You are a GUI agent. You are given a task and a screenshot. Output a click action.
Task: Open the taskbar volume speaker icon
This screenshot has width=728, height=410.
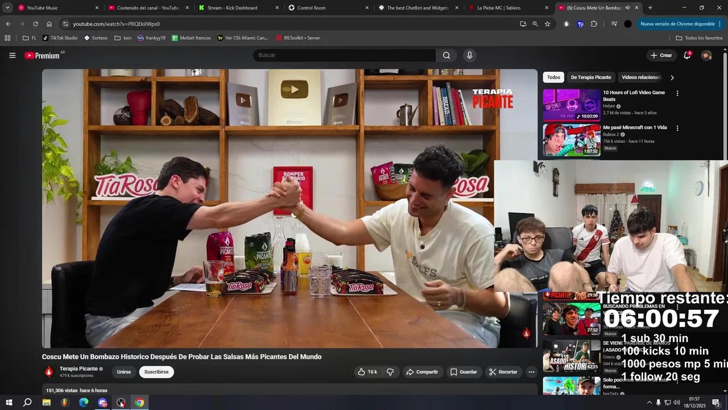click(677, 403)
